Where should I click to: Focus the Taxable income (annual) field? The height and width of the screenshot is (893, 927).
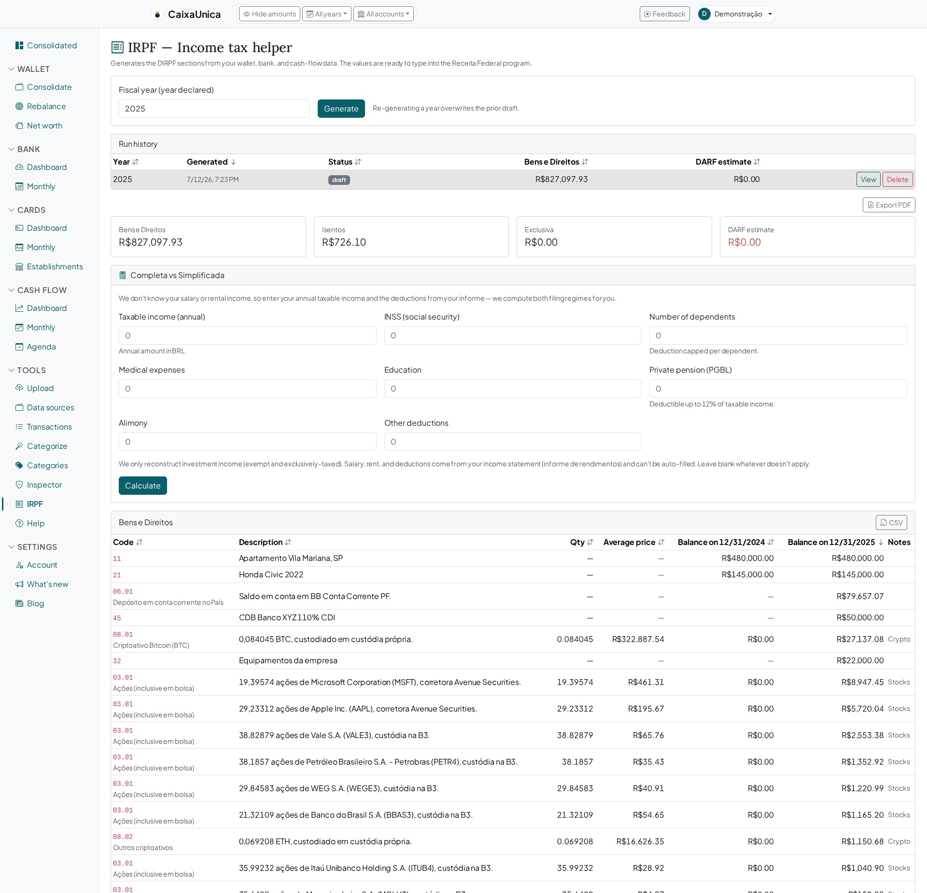[x=247, y=335]
